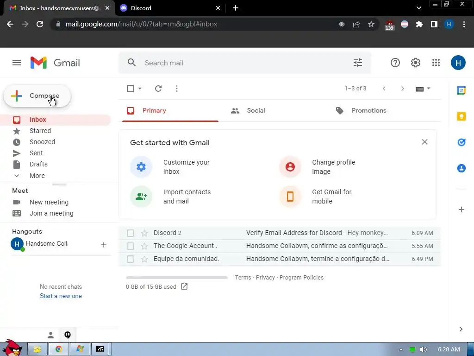The image size is (474, 356).
Task: Get add-ons plus icon in side panel
Action: [461, 210]
